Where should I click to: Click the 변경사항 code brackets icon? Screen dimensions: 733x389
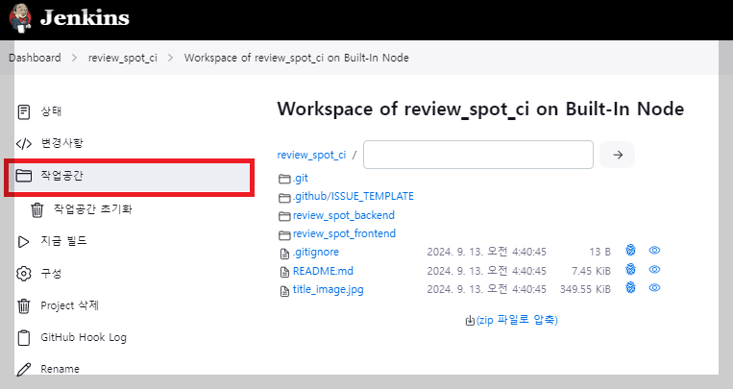(23, 143)
